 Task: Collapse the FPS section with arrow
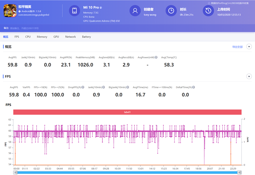(249, 76)
